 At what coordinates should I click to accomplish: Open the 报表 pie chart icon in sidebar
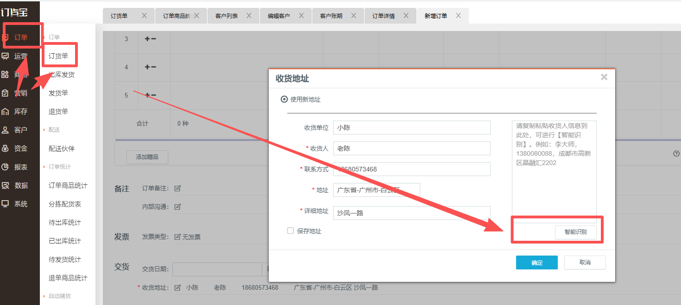(5, 167)
